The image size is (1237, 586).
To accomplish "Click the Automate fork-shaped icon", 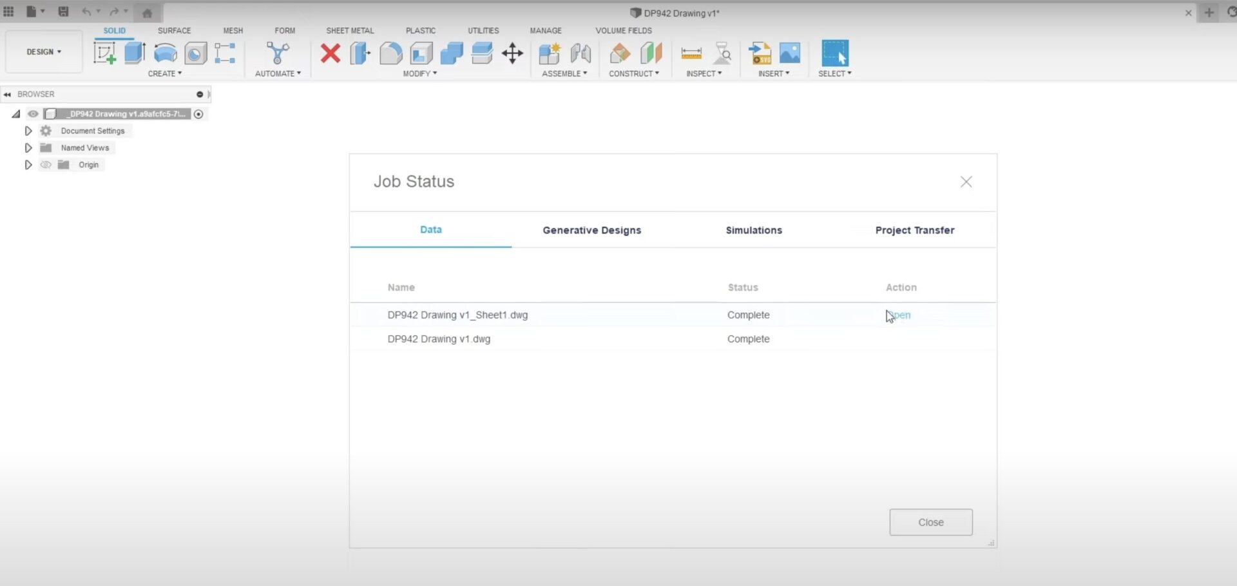I will (x=278, y=53).
